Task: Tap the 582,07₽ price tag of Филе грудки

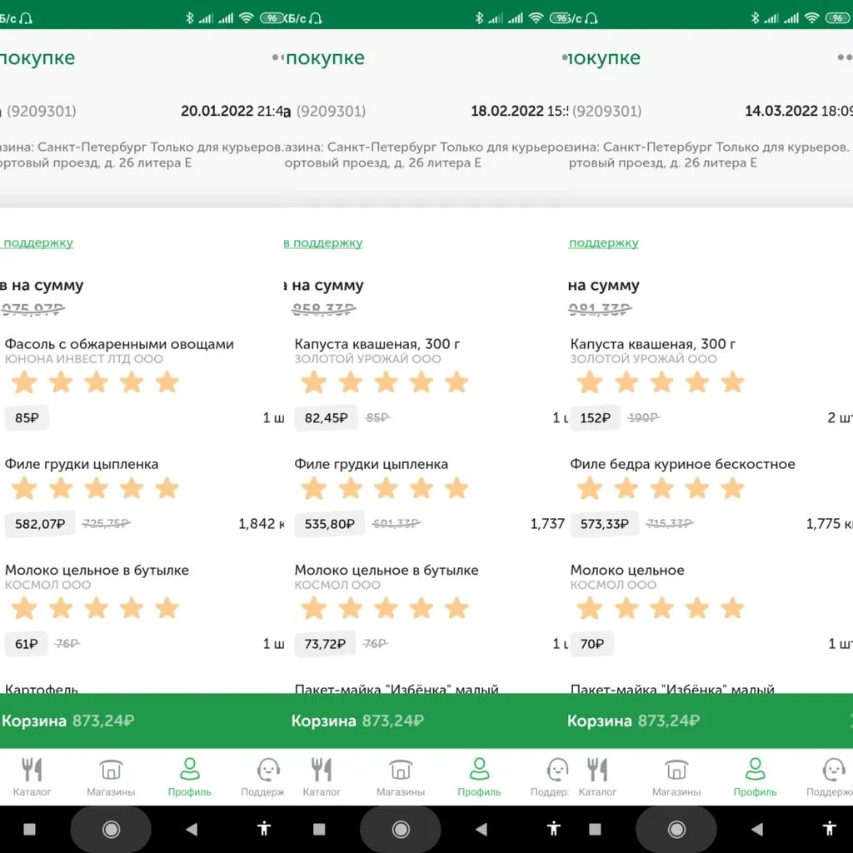Action: tap(39, 524)
